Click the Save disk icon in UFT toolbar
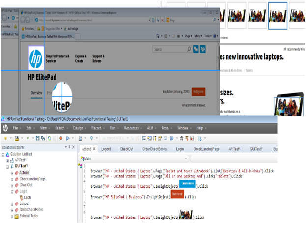 [x=38, y=138]
